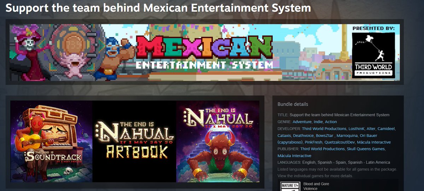The width and height of the screenshot is (424, 191).
Task: Open publisher Skull Queens Games link
Action: (x=366, y=149)
